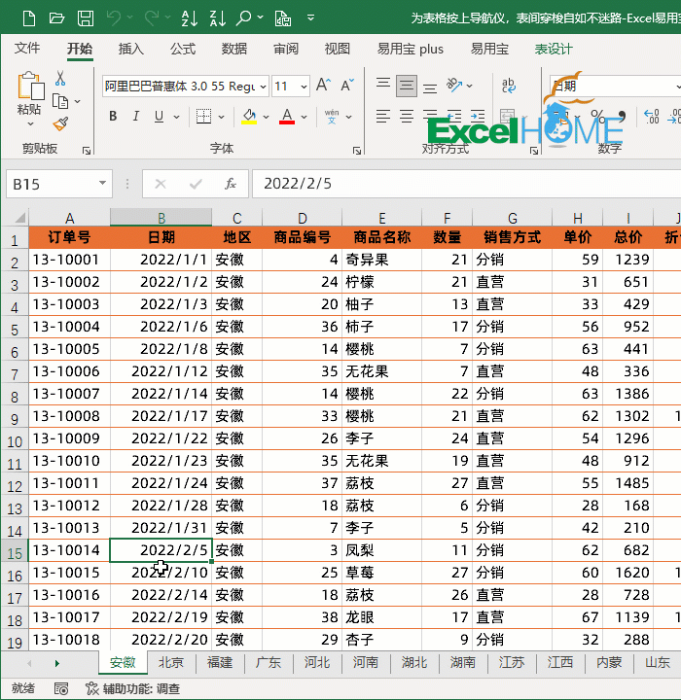Open alignment group dialog launcher
This screenshot has height=700, width=681.
point(534,151)
